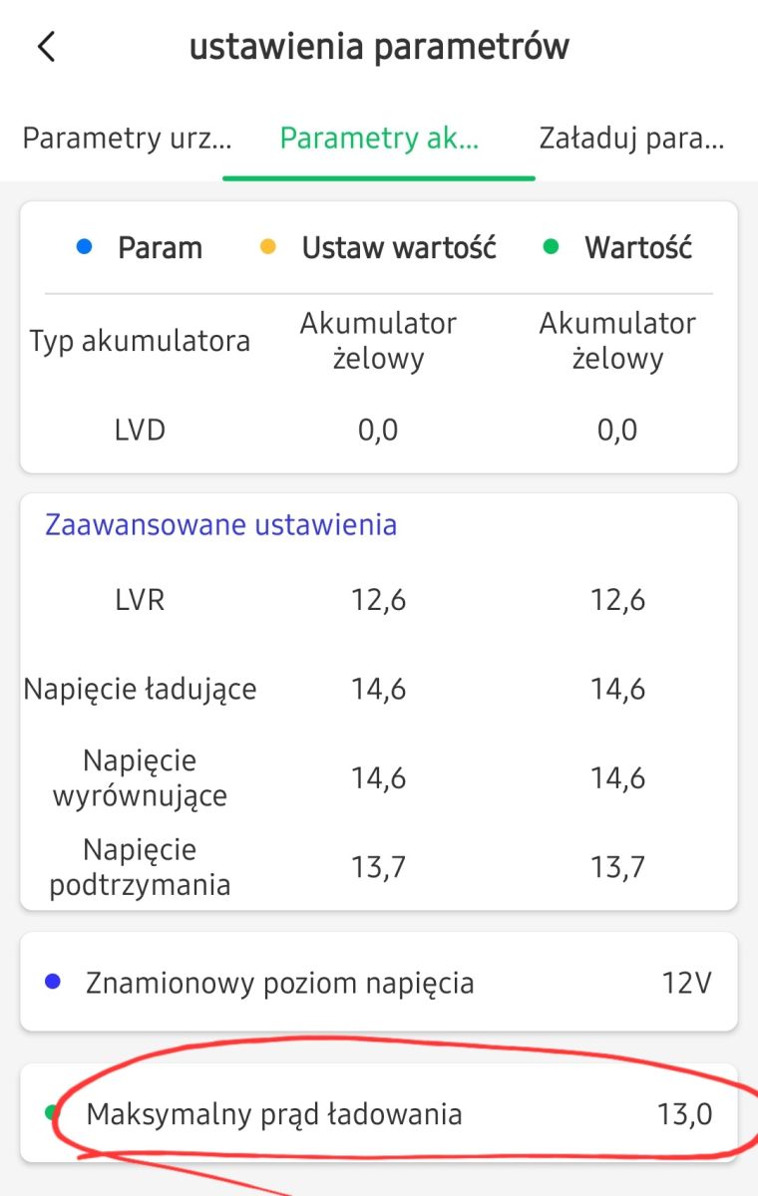The image size is (758, 1196).
Task: Edit the LVD set value 0,0
Action: coord(378,431)
